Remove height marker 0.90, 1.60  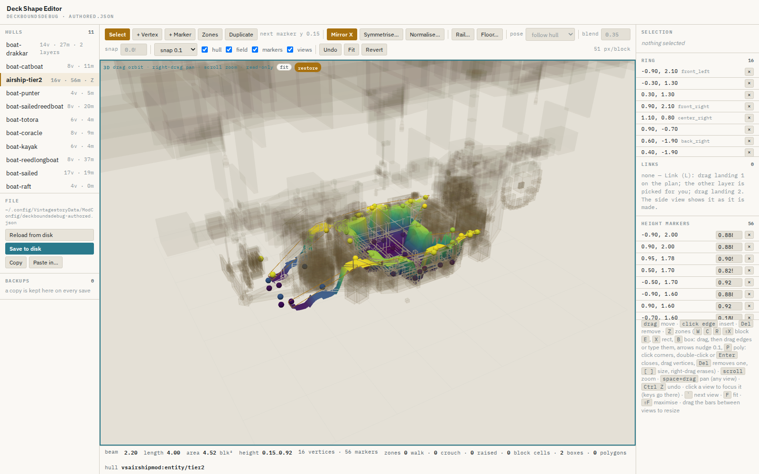click(x=749, y=306)
